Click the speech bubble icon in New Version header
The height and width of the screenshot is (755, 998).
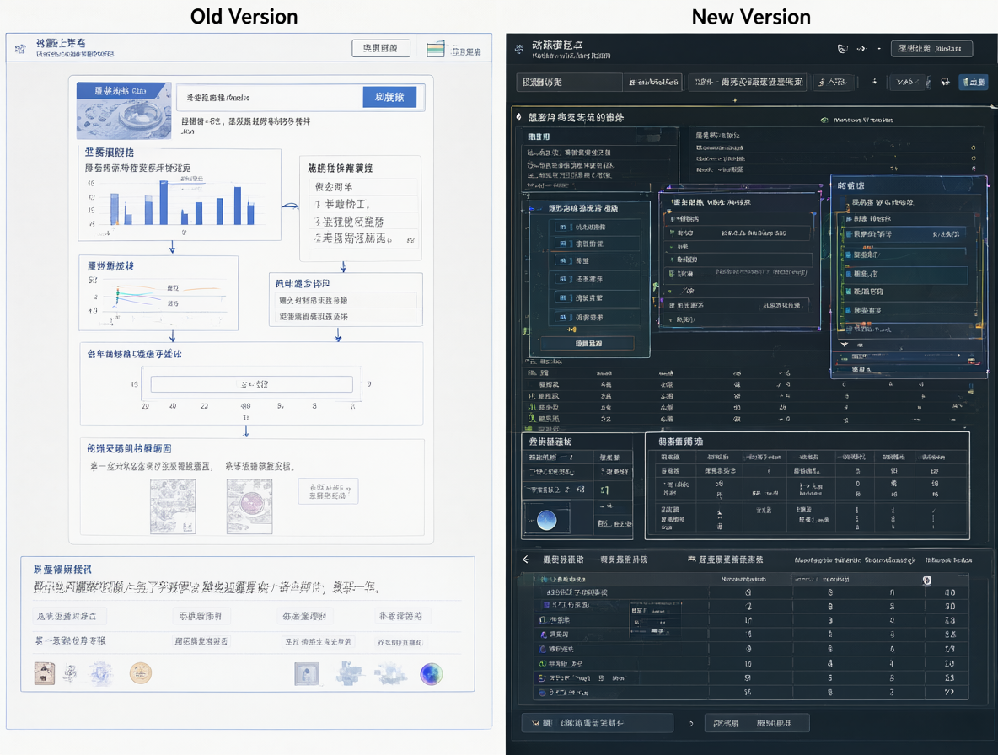(842, 48)
